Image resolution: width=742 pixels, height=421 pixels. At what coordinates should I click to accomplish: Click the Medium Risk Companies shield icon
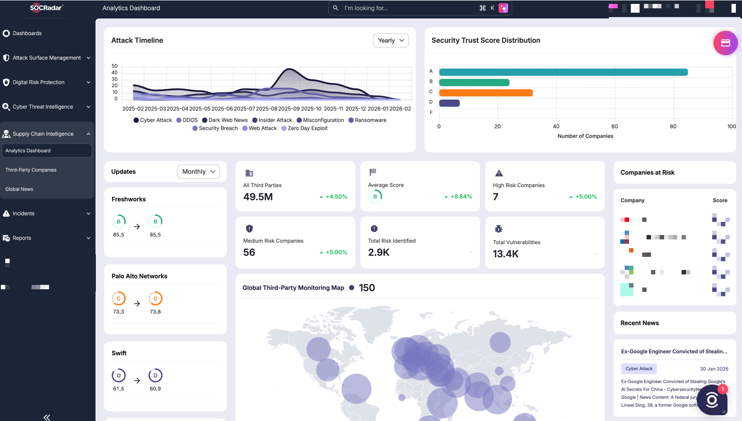click(x=249, y=228)
